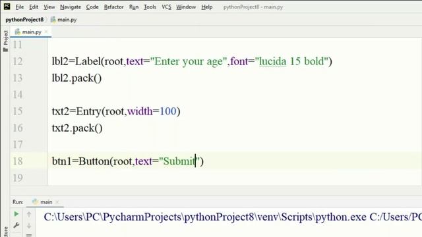The height and width of the screenshot is (237, 422).
Task: Open the File menu
Action: tap(20, 7)
